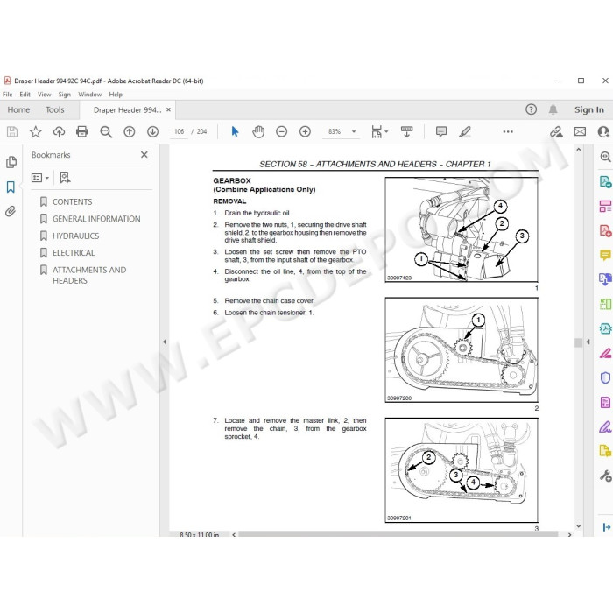This screenshot has width=613, height=613.
Task: Open Comment tool in right pane
Action: [x=605, y=256]
